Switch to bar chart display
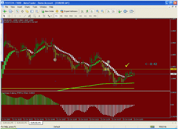The width and height of the screenshot is (178, 129). (82, 11)
